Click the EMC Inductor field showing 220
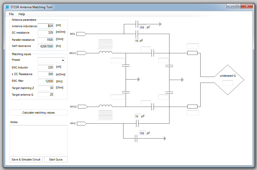 [x=46, y=67]
